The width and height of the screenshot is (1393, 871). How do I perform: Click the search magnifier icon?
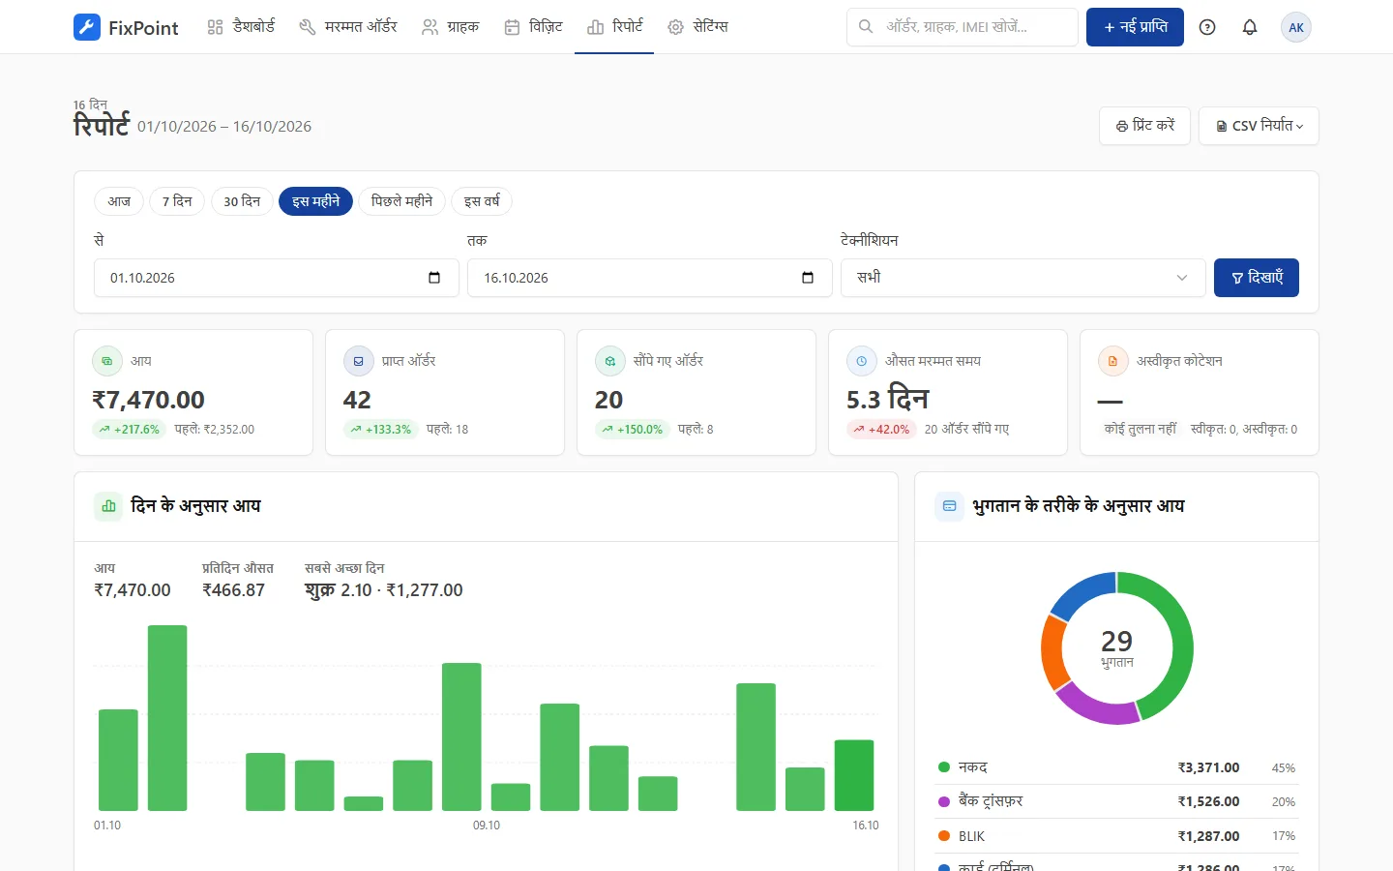pos(866,27)
